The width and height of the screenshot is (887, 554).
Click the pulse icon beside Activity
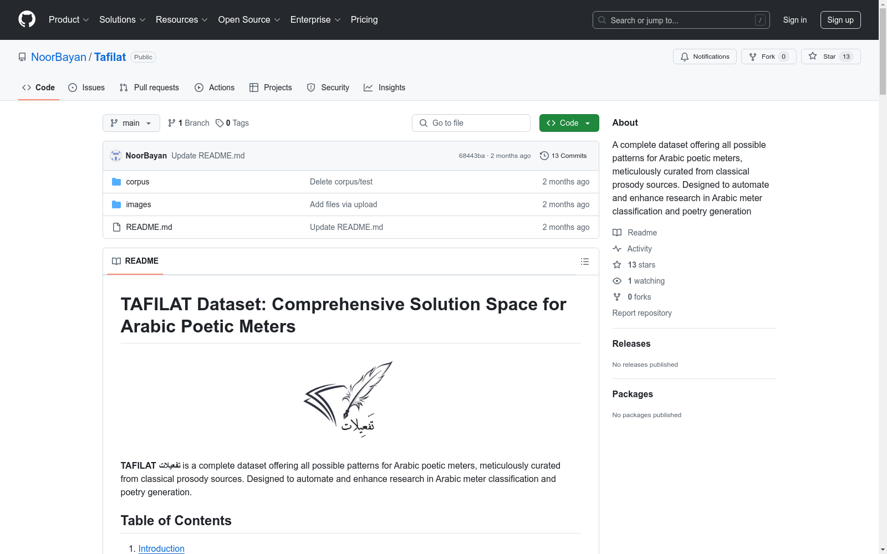(x=617, y=249)
